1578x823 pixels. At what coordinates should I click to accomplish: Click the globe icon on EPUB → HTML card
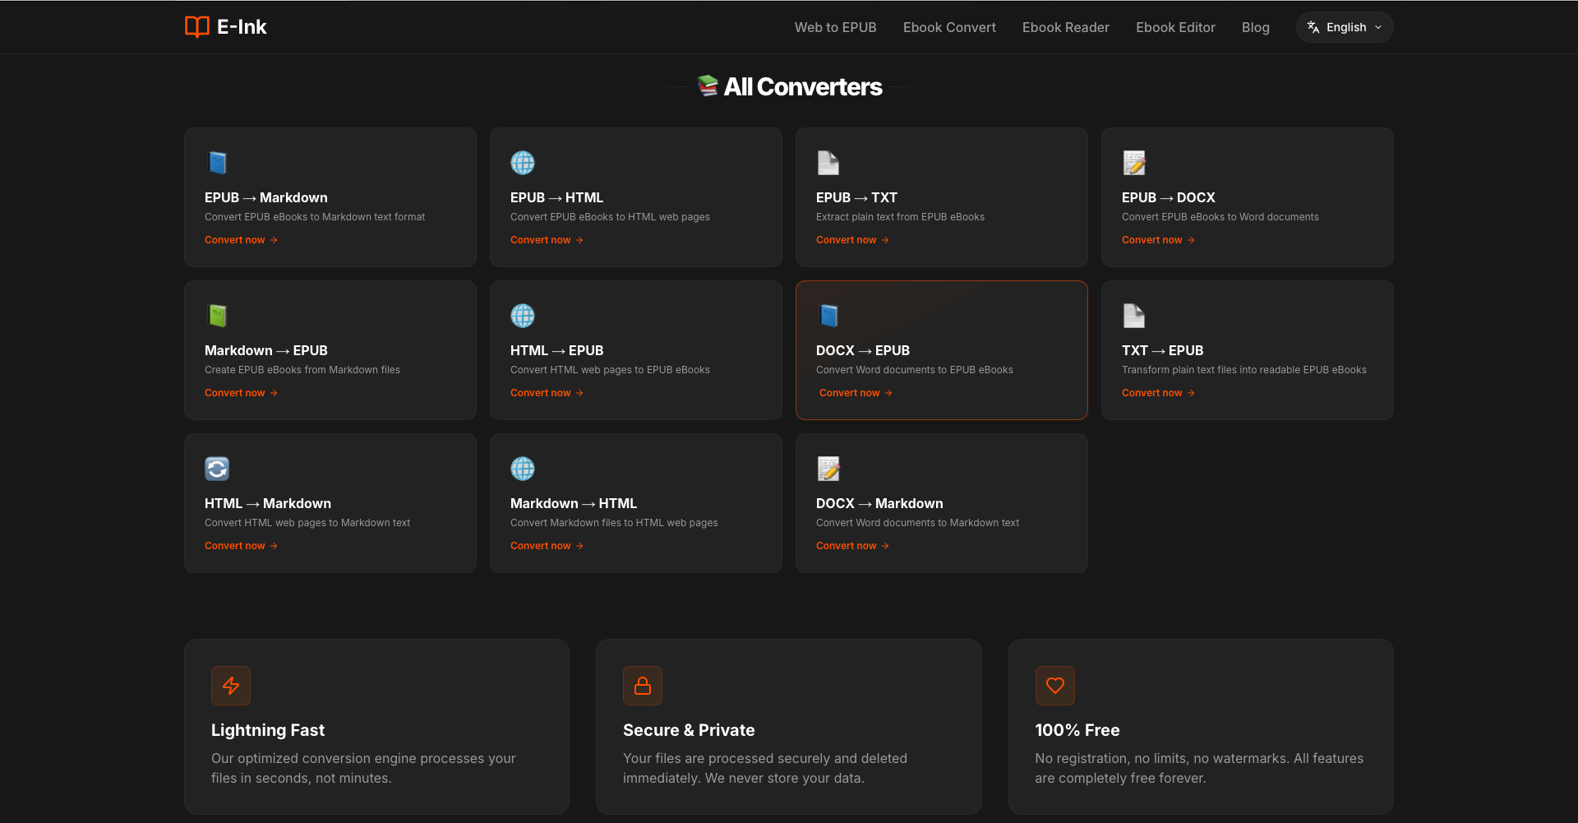point(523,163)
